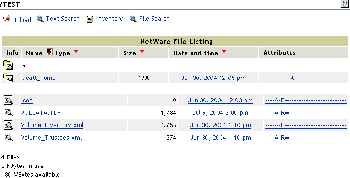Open the Volume_Inventory.xml file
Screen dimensions: 350x178
[52, 125]
